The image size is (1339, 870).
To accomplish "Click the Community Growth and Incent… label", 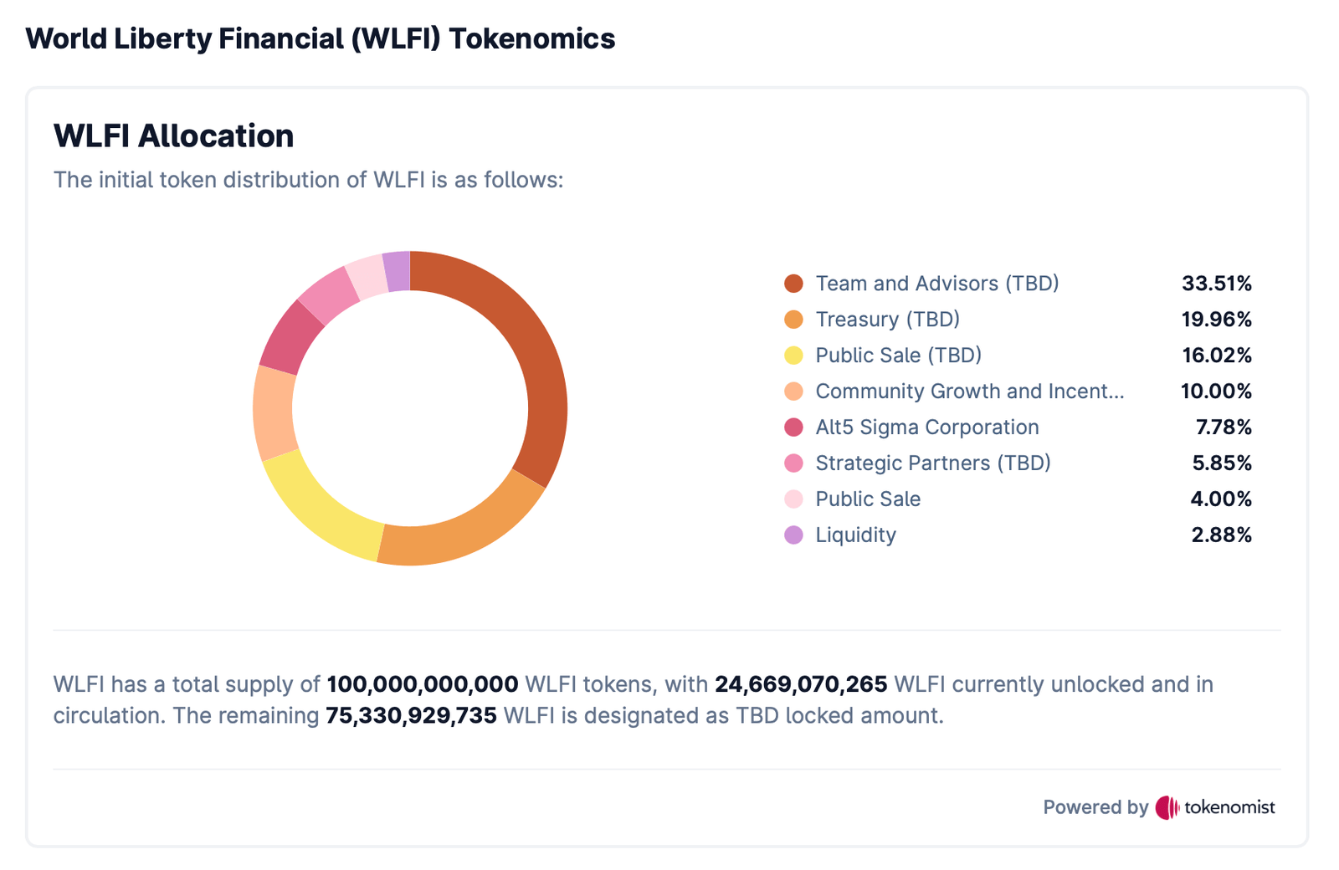I will (x=969, y=391).
